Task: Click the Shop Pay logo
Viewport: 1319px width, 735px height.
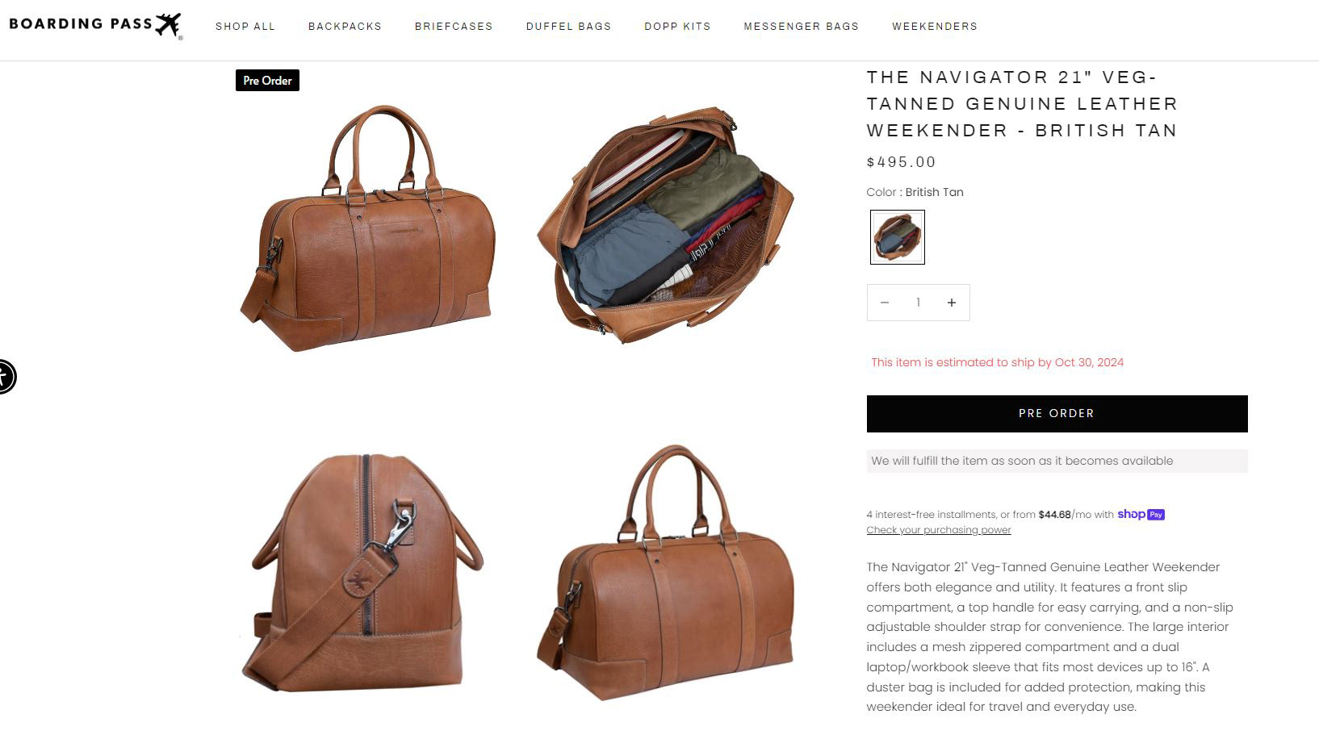Action: click(1141, 514)
